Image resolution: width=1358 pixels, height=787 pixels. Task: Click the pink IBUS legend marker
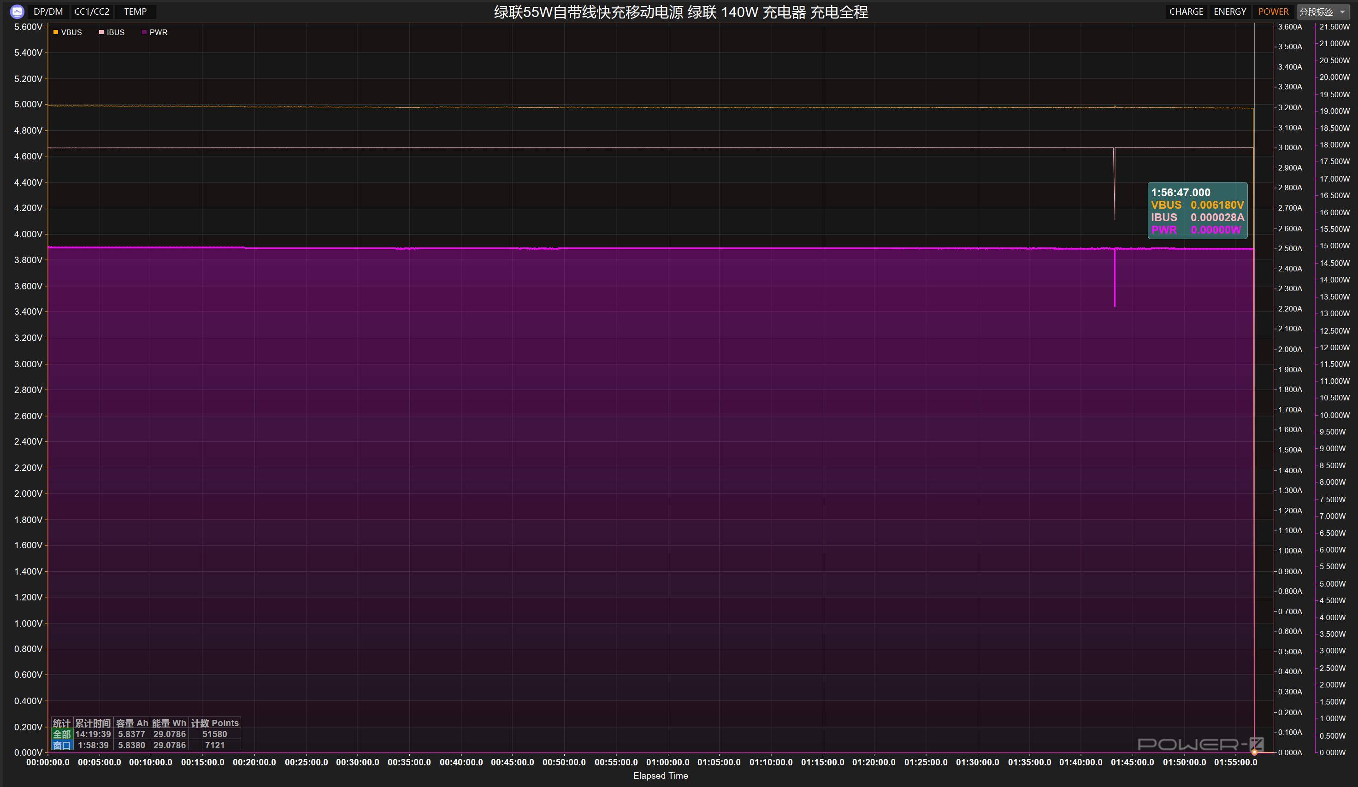click(x=101, y=32)
